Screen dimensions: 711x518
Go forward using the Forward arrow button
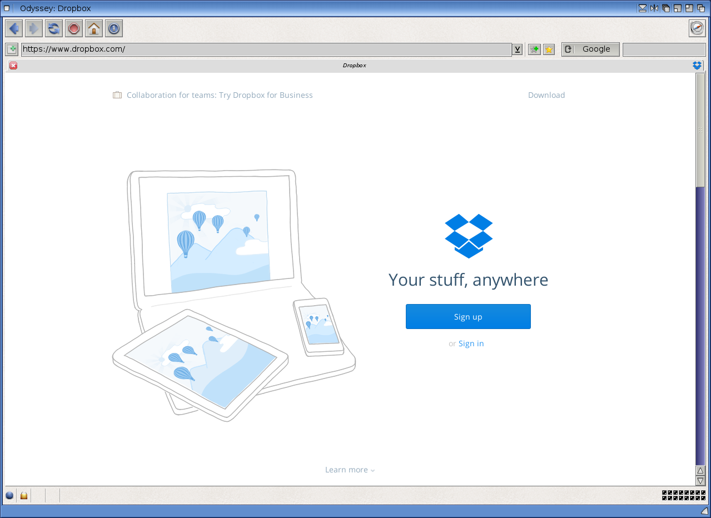click(x=34, y=28)
